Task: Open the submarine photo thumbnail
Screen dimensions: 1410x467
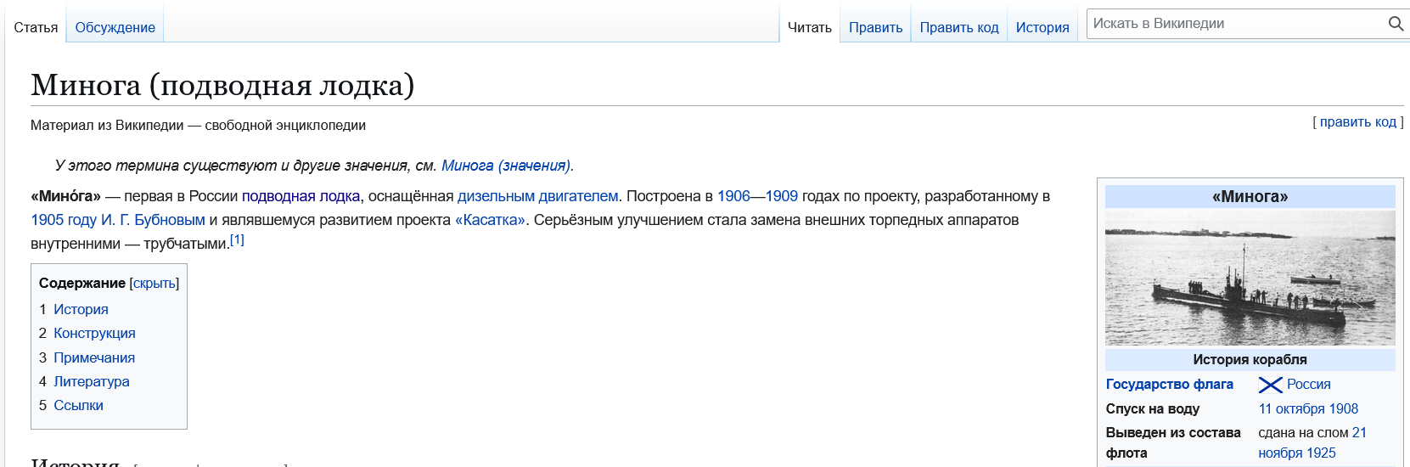Action: coord(1250,278)
